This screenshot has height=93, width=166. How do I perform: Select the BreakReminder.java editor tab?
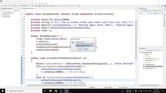tap(29, 9)
